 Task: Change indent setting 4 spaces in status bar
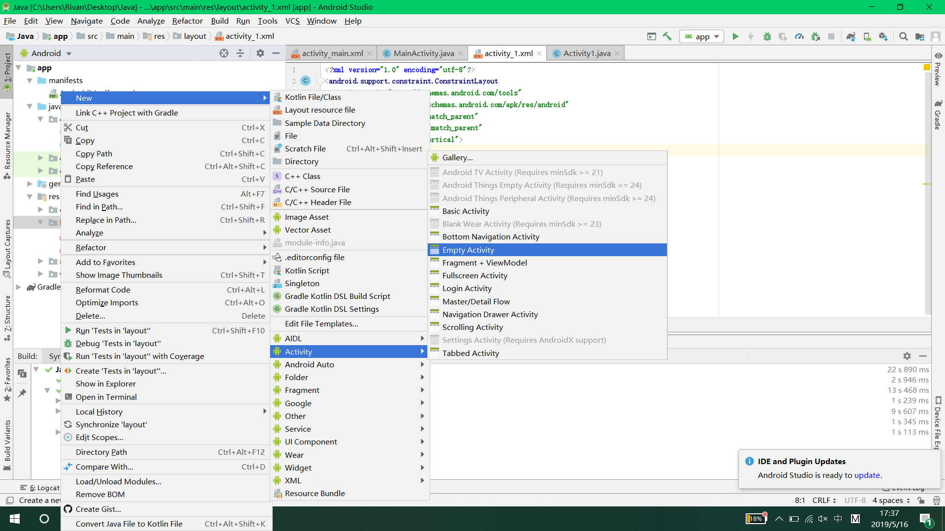coord(891,501)
